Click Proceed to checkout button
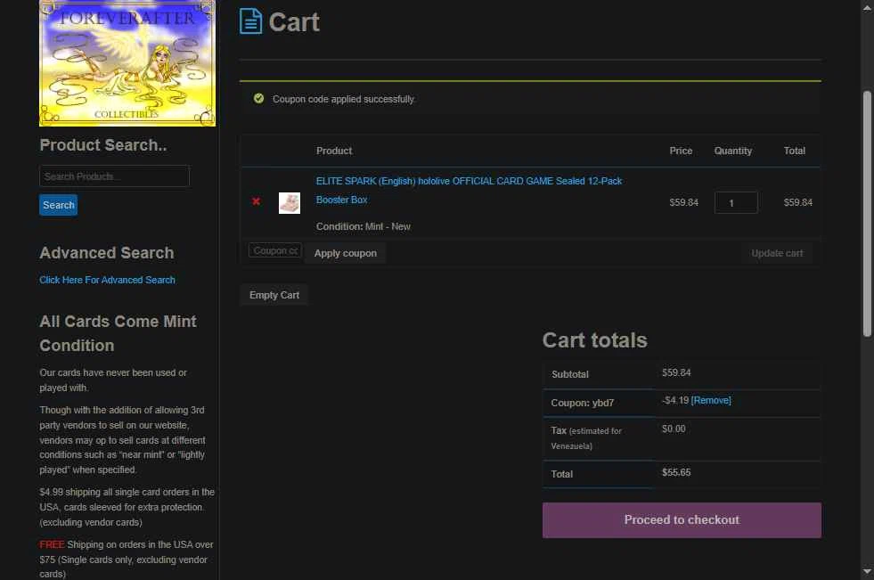Viewport: 874px width, 580px height. coord(682,519)
